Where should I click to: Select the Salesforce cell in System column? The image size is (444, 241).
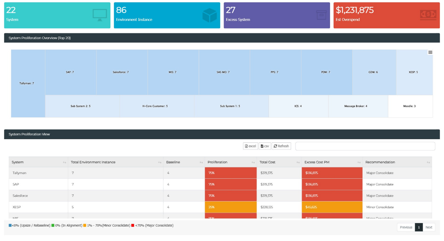click(38, 196)
